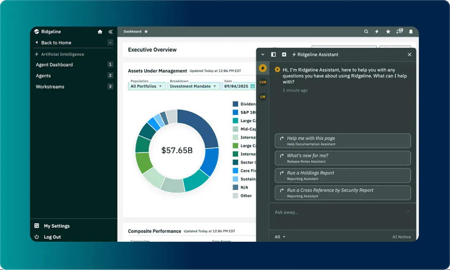Image resolution: width=450 pixels, height=270 pixels.
Task: Toggle assistant side panel layout icon
Action: [x=273, y=55]
